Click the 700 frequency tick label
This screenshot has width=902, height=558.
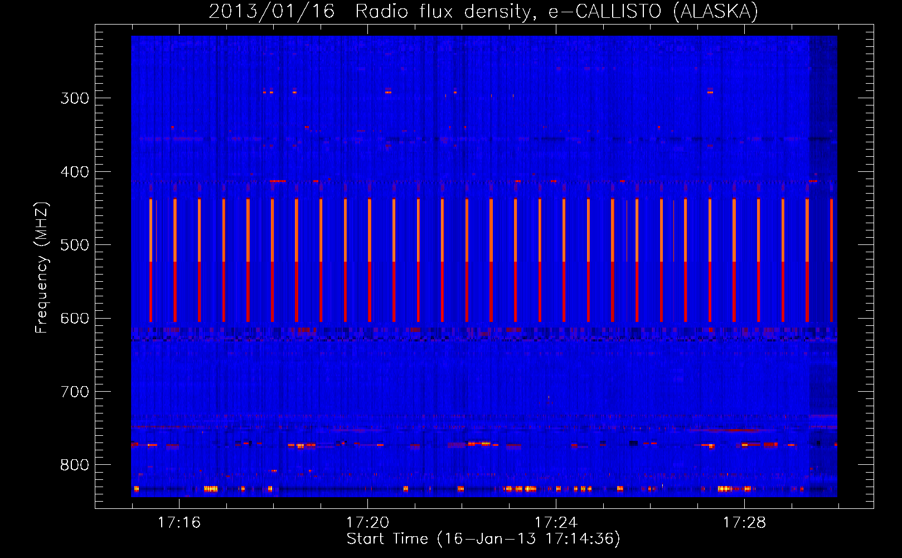pos(75,392)
